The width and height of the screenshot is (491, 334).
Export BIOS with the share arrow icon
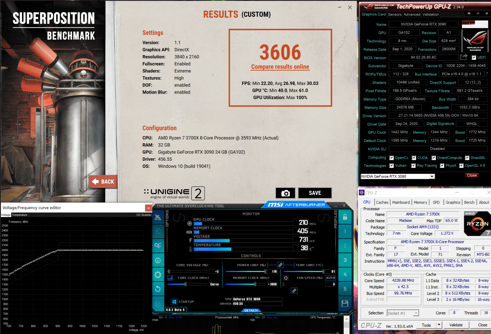pyautogui.click(x=464, y=57)
